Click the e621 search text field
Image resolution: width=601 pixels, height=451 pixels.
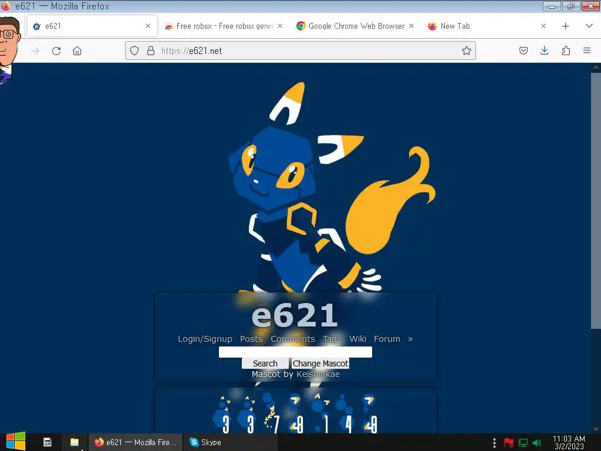pyautogui.click(x=295, y=352)
